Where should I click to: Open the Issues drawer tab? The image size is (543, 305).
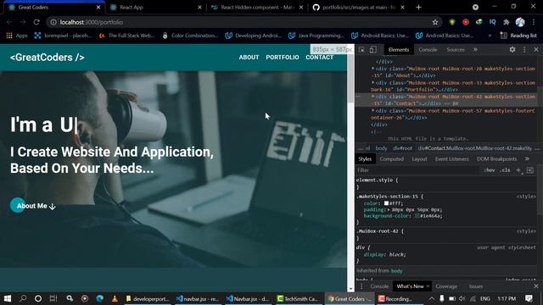(476, 286)
